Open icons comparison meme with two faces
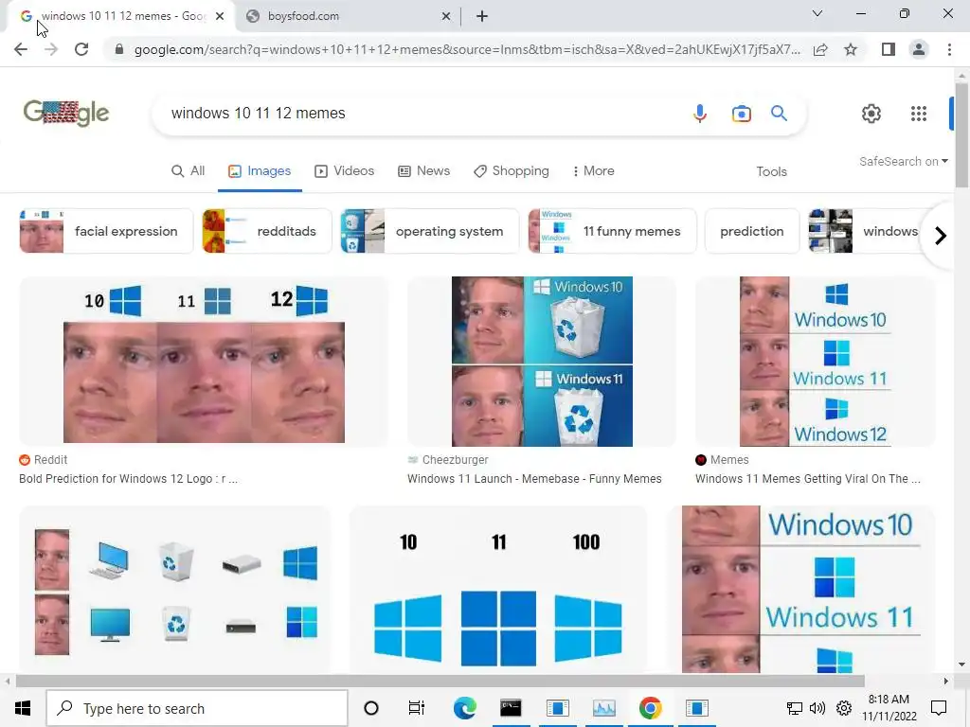This screenshot has height=727, width=970. tap(175, 589)
